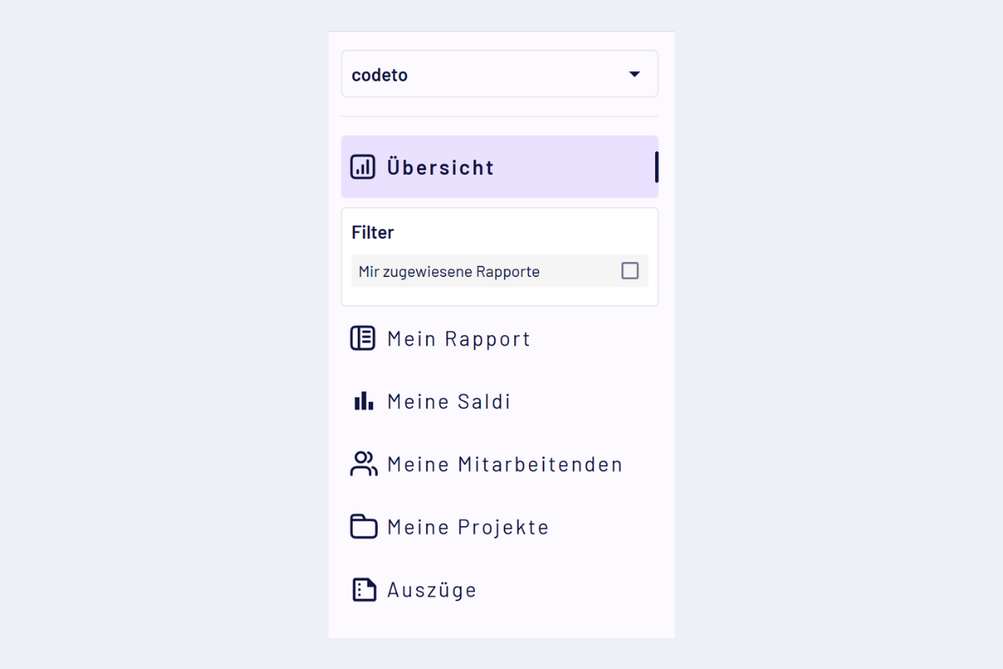Click the codeto organization name text
Image resolution: width=1003 pixels, height=669 pixels.
[x=379, y=75]
